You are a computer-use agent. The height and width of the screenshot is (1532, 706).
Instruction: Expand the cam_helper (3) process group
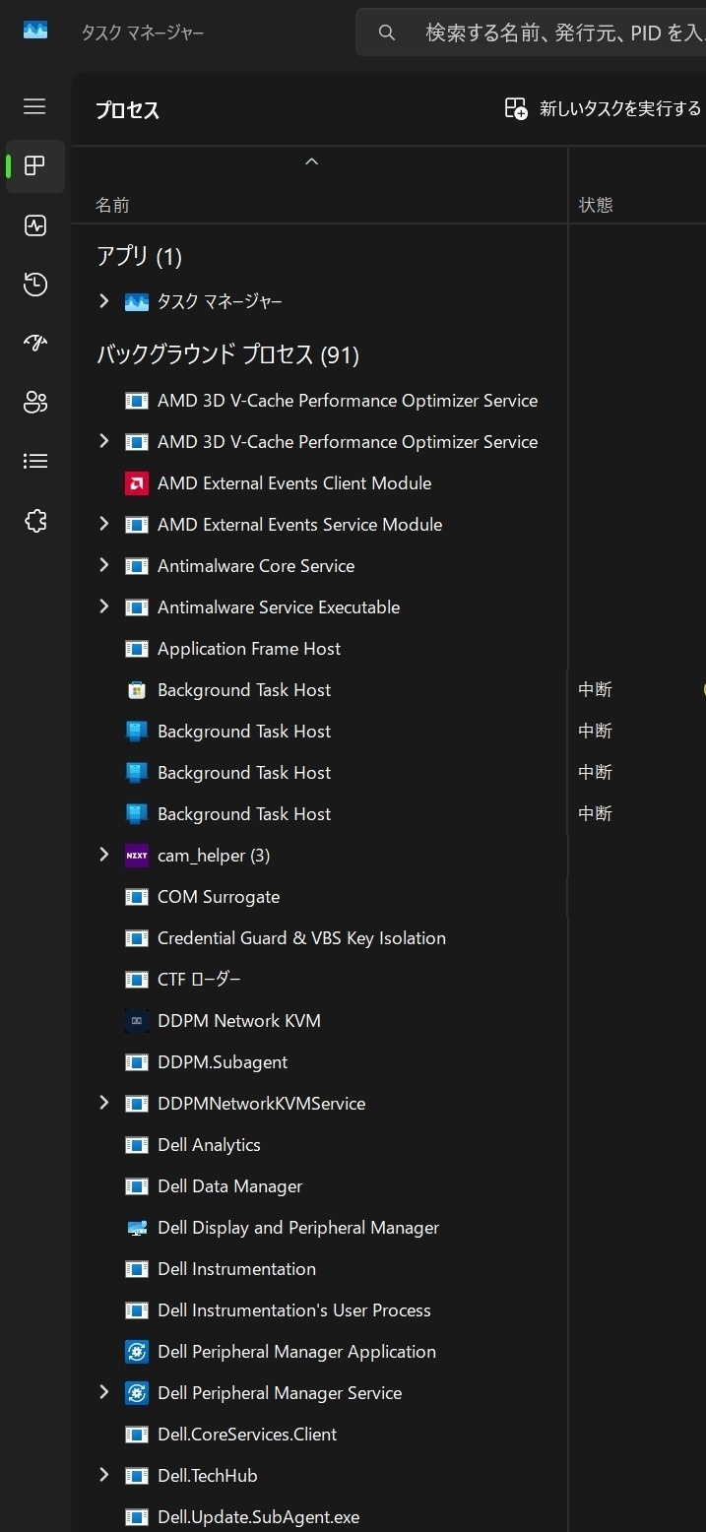tap(104, 855)
